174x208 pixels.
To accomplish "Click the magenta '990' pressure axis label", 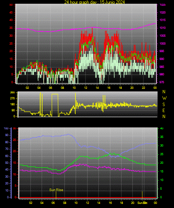I will (x=162, y=59).
